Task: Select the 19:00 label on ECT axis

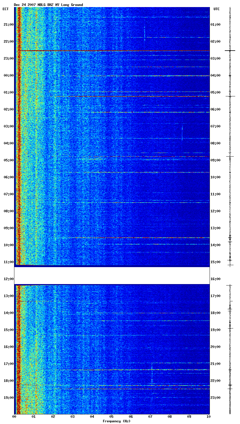Action: [9, 398]
